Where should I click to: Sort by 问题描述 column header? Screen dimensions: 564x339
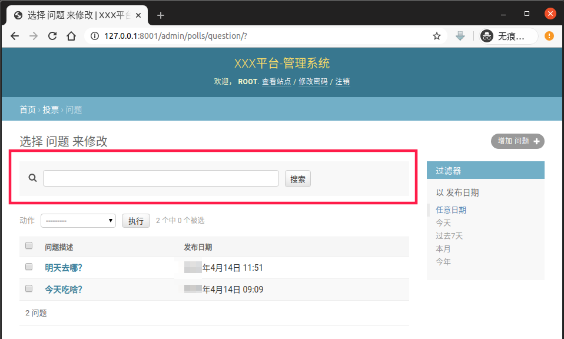(x=59, y=247)
